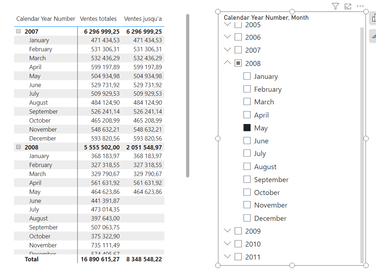Image resolution: width=376 pixels, height=276 pixels.
Task: Collapse the 2007 row group in matrix
Action: pos(19,32)
